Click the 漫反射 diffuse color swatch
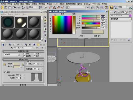Screen dimensions: 133x100 17,67
